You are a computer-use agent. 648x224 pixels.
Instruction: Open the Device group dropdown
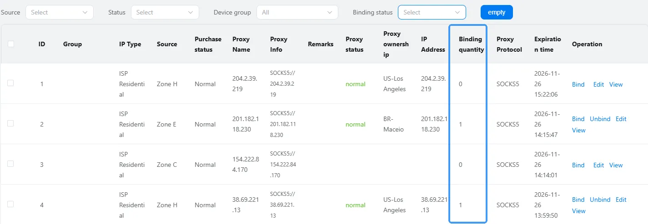(x=297, y=12)
